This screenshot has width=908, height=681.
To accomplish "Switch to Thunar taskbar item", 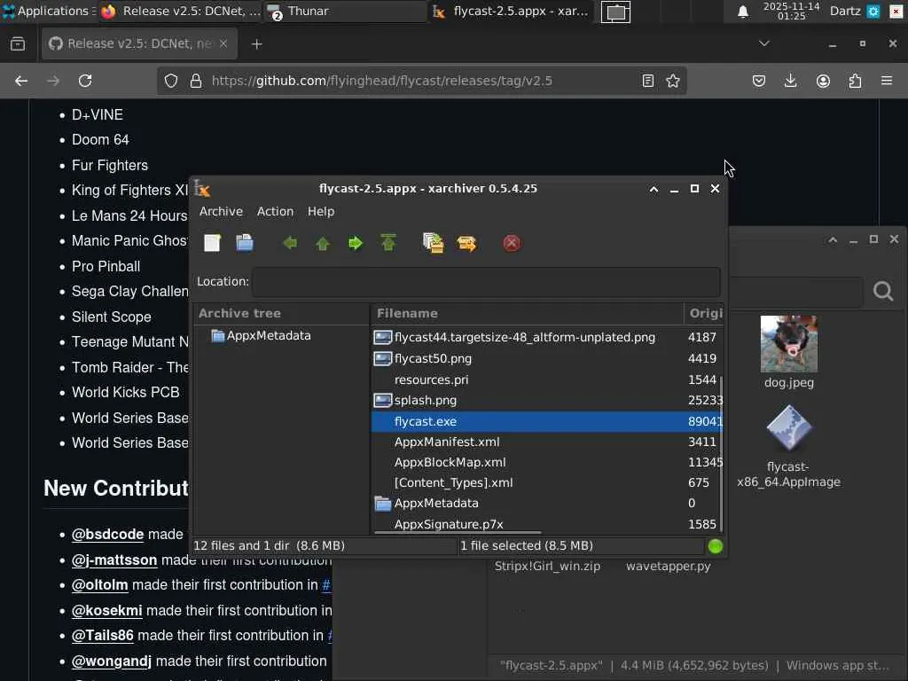I will [x=345, y=11].
